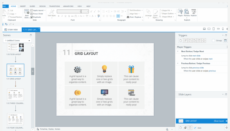Select the 1.13 FOUR COLUMN slide thumbnail

coord(15,119)
